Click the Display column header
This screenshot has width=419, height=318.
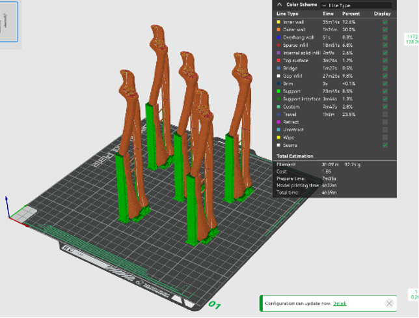[x=383, y=14]
